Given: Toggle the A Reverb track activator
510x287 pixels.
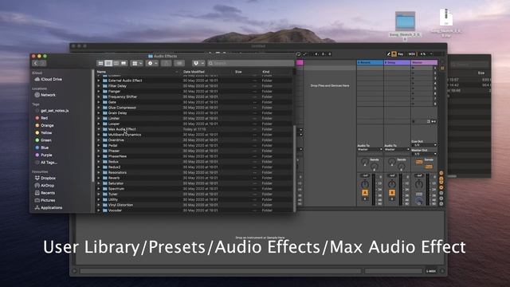Looking at the screenshot, I should [365, 193].
